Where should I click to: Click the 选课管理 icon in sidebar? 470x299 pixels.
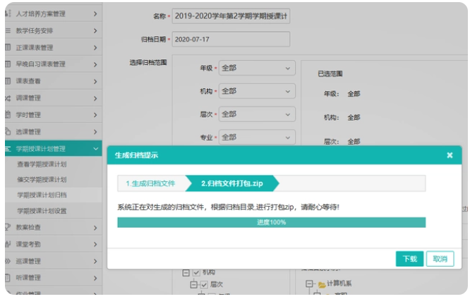pyautogui.click(x=8, y=131)
